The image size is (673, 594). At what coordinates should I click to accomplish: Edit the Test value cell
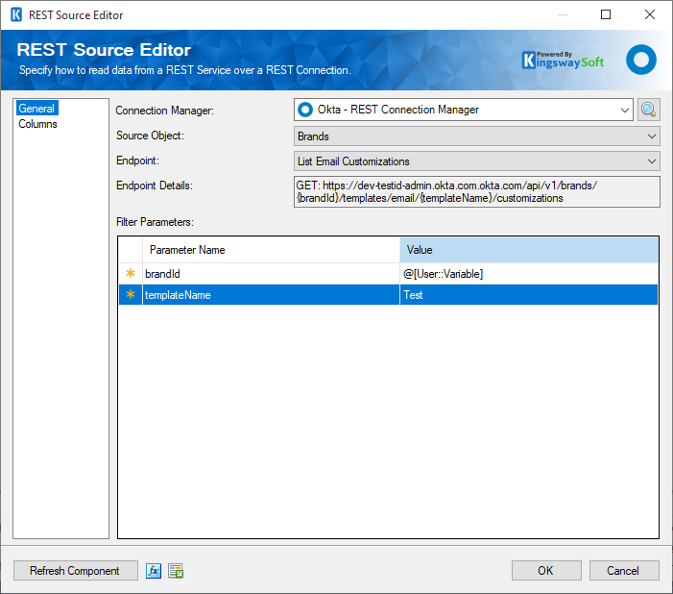click(x=529, y=295)
